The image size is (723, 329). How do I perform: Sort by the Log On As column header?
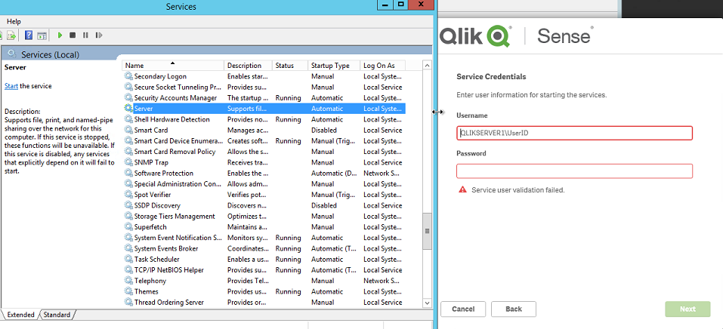pos(383,66)
